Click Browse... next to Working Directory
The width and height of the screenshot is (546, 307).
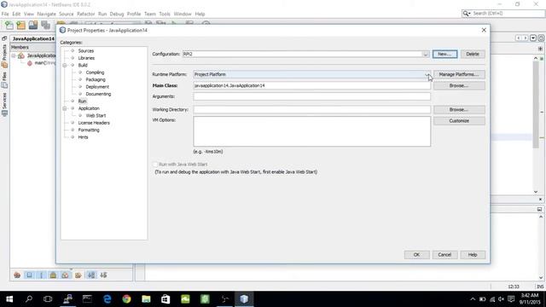[x=459, y=110]
